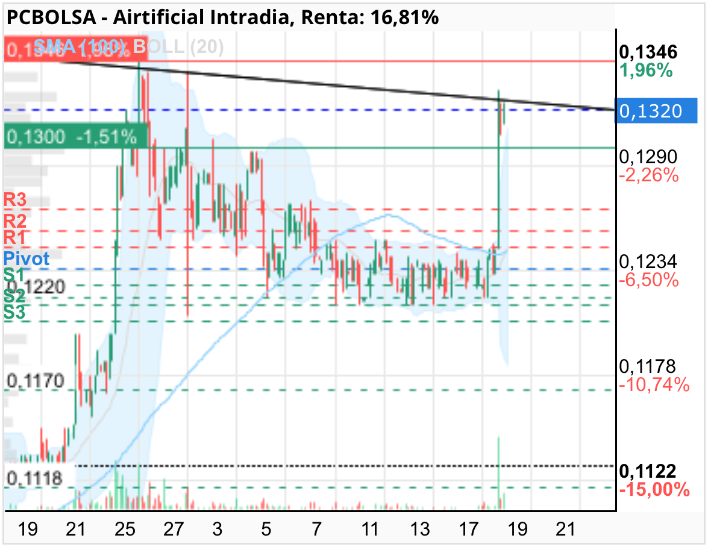The image size is (708, 547).
Task: Click the 0,1346 axis price label
Action: point(648,52)
